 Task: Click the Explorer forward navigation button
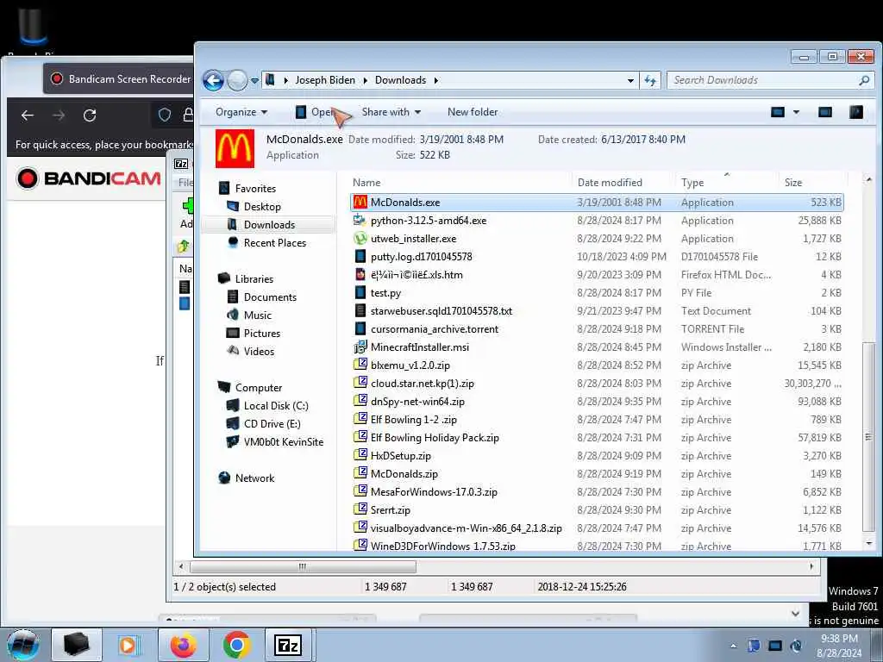(237, 80)
